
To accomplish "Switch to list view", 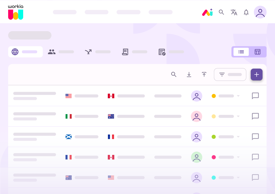I will [241, 52].
